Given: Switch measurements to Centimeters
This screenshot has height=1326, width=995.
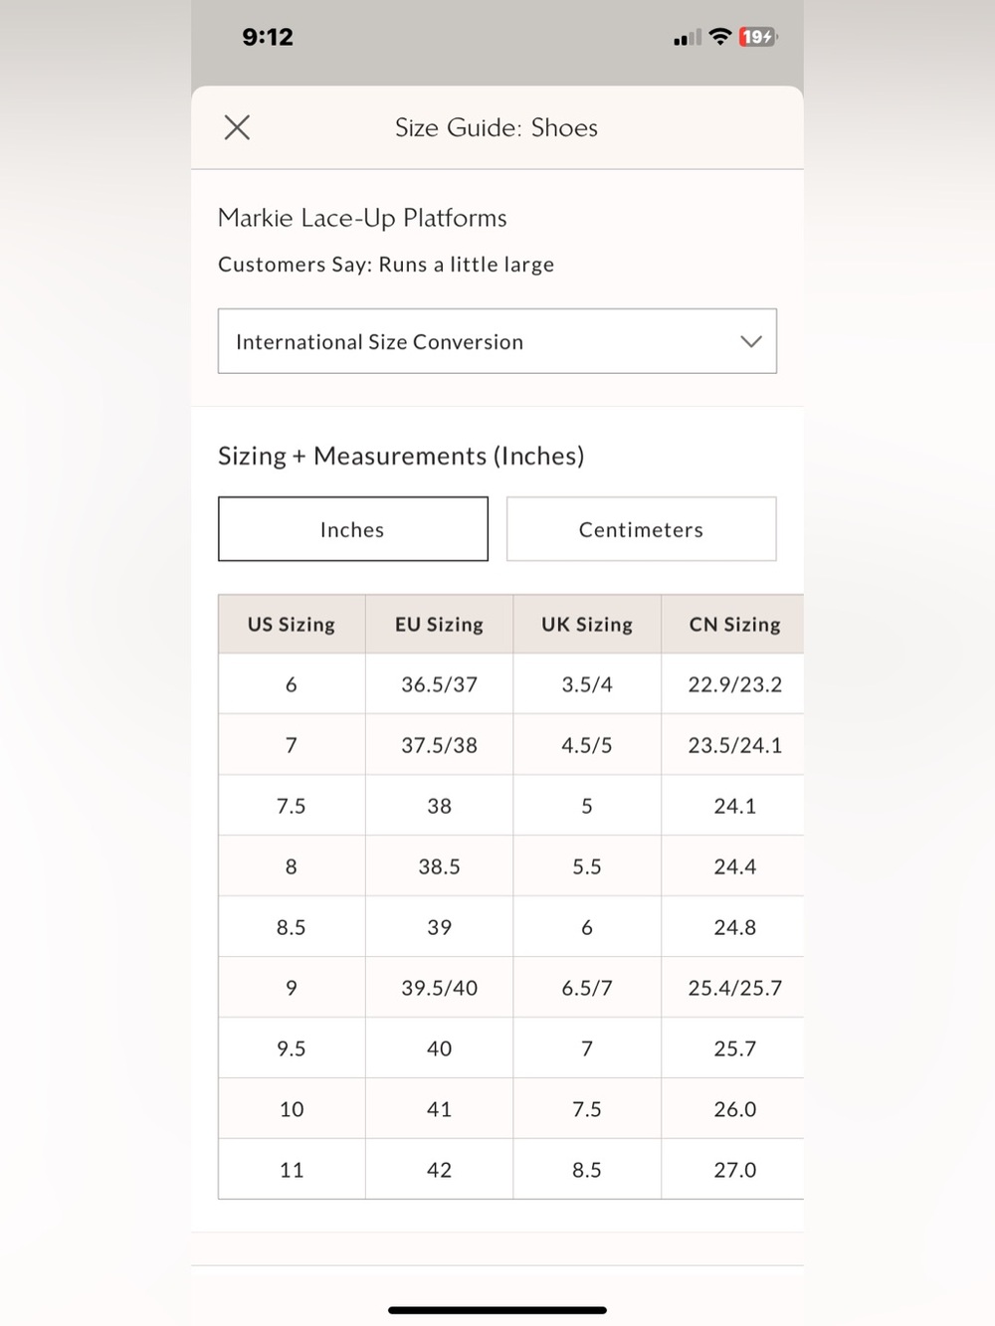Looking at the screenshot, I should pyautogui.click(x=642, y=529).
